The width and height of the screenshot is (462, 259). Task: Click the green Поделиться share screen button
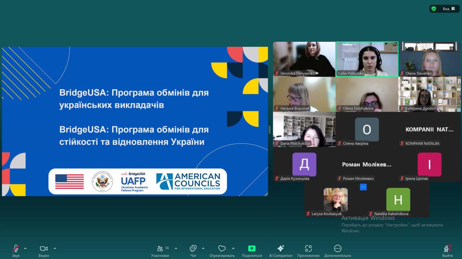(252, 248)
